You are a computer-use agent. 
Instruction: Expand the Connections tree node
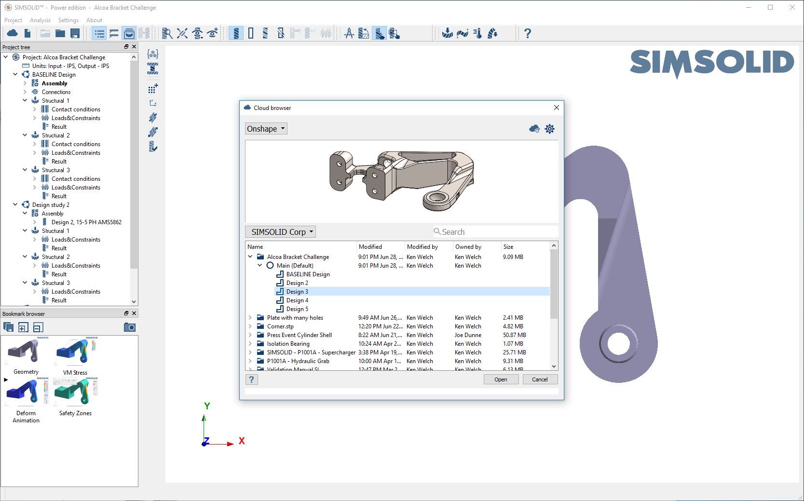25,92
